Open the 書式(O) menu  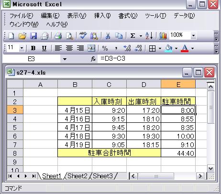click(x=128, y=16)
